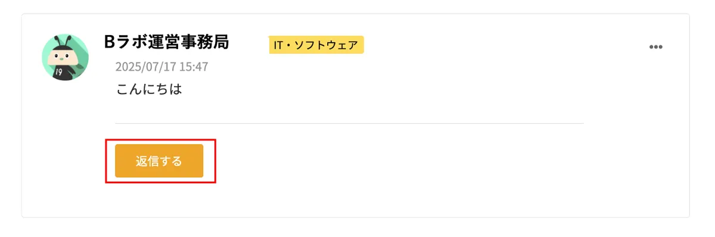Click the Bラボ運営事務局 mascot avatar
Viewport: 715px width, 237px height.
pyautogui.click(x=66, y=57)
